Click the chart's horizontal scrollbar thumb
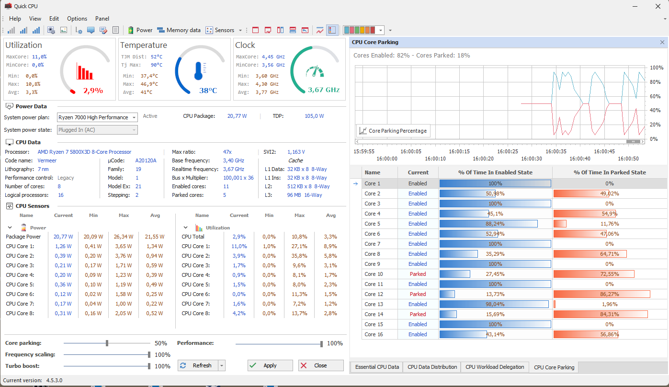This screenshot has height=387, width=669. 634,142
